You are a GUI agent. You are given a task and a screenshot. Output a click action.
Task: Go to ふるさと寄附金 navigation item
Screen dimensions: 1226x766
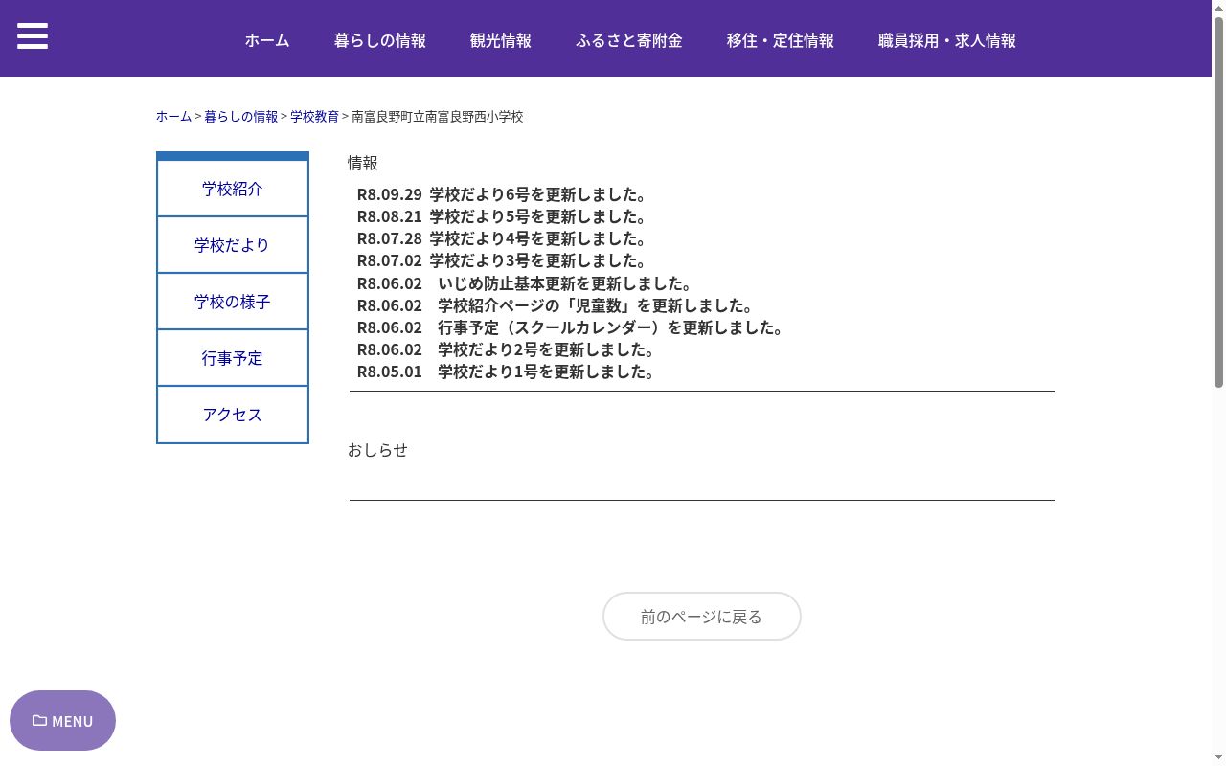[x=629, y=40]
